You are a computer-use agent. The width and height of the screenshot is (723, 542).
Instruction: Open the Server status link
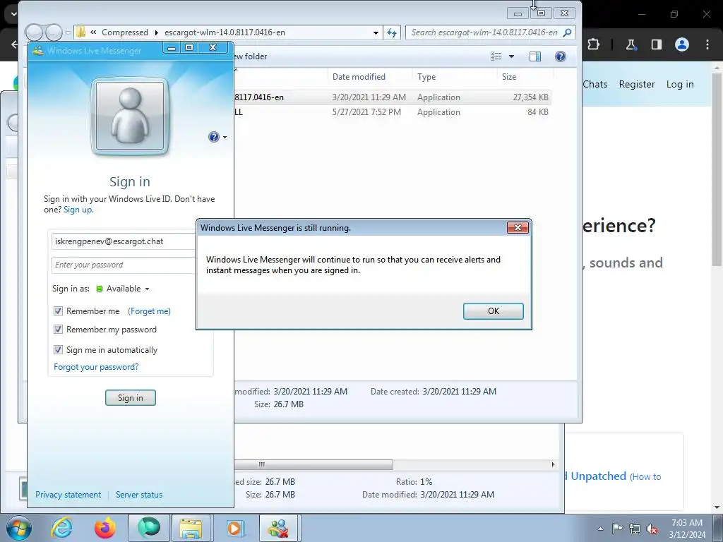(139, 495)
